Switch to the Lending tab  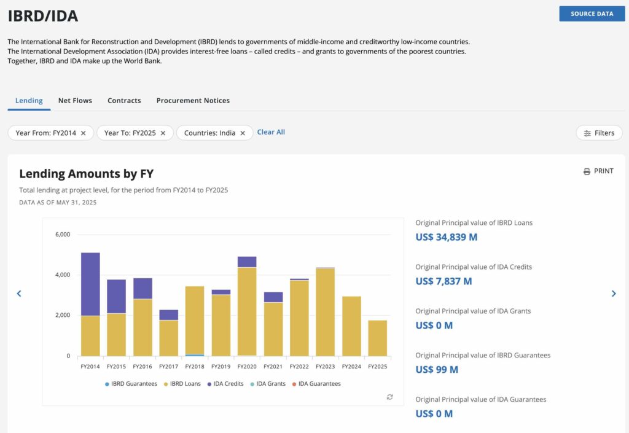tap(29, 101)
